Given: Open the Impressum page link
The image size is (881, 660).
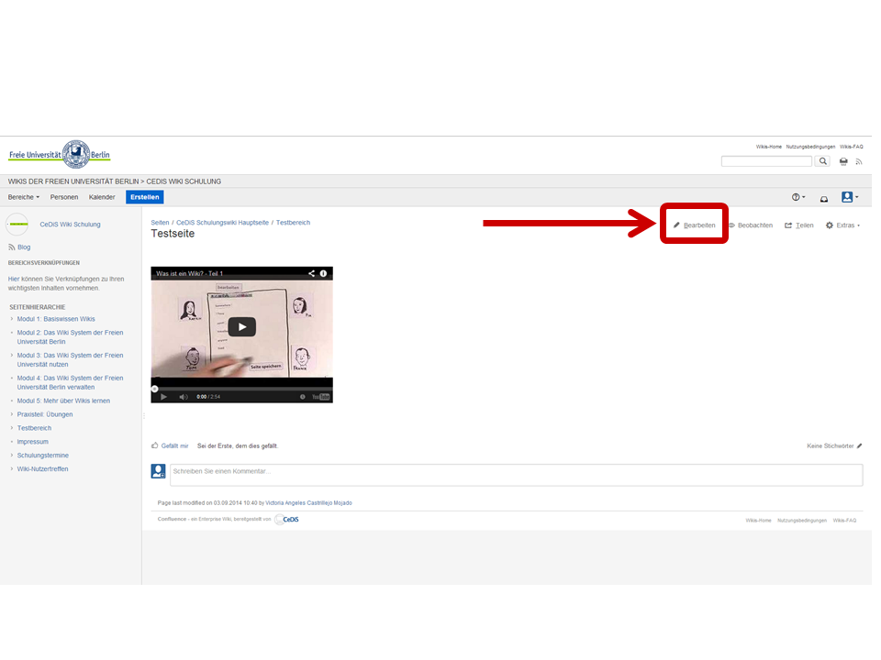Looking at the screenshot, I should coord(33,442).
